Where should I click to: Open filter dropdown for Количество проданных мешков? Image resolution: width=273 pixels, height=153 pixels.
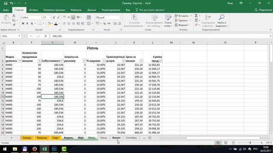point(39,61)
